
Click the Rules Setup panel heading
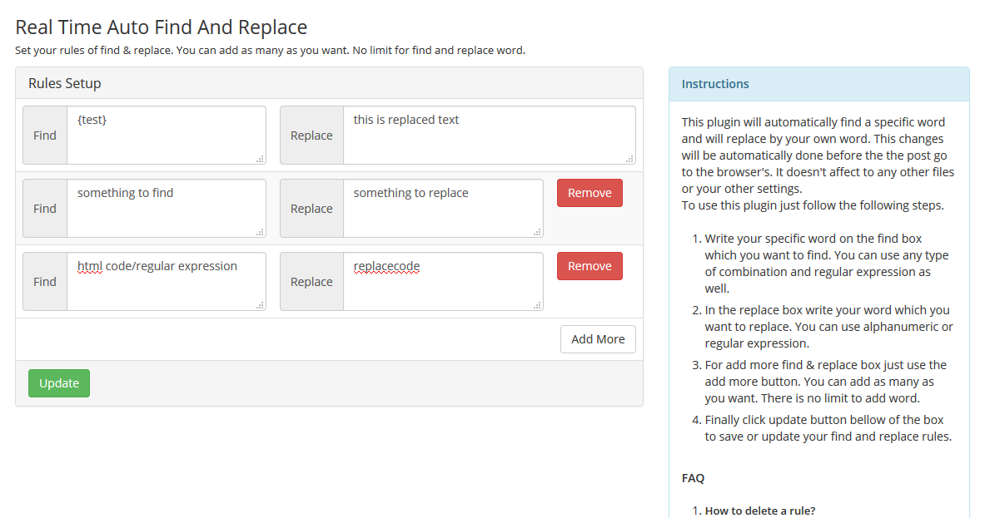tap(65, 83)
